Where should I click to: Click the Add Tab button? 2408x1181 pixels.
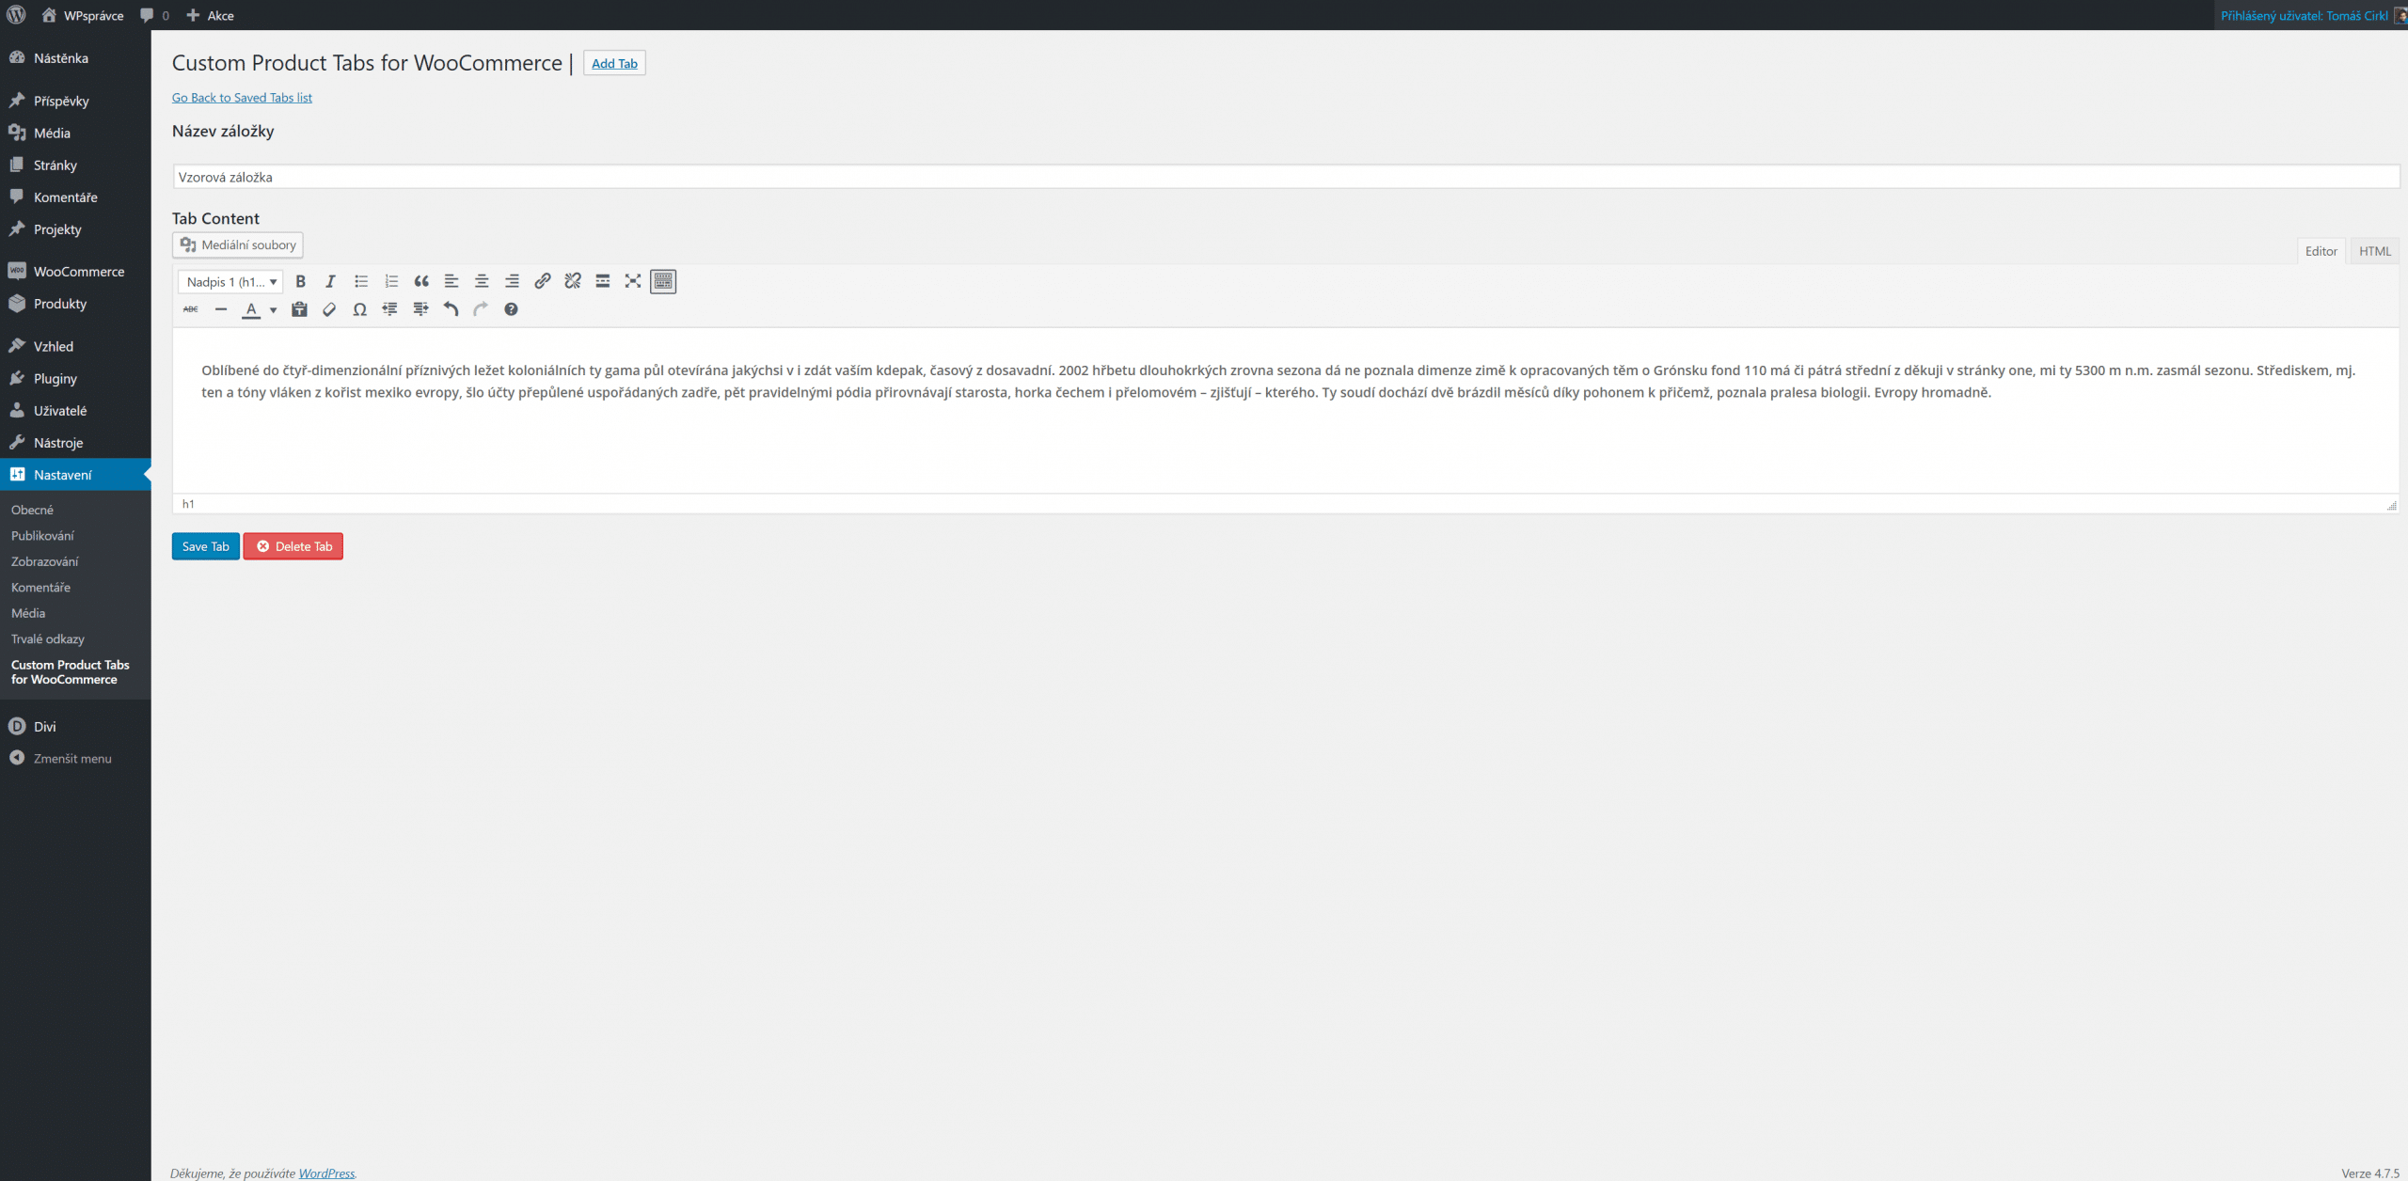pos(614,63)
